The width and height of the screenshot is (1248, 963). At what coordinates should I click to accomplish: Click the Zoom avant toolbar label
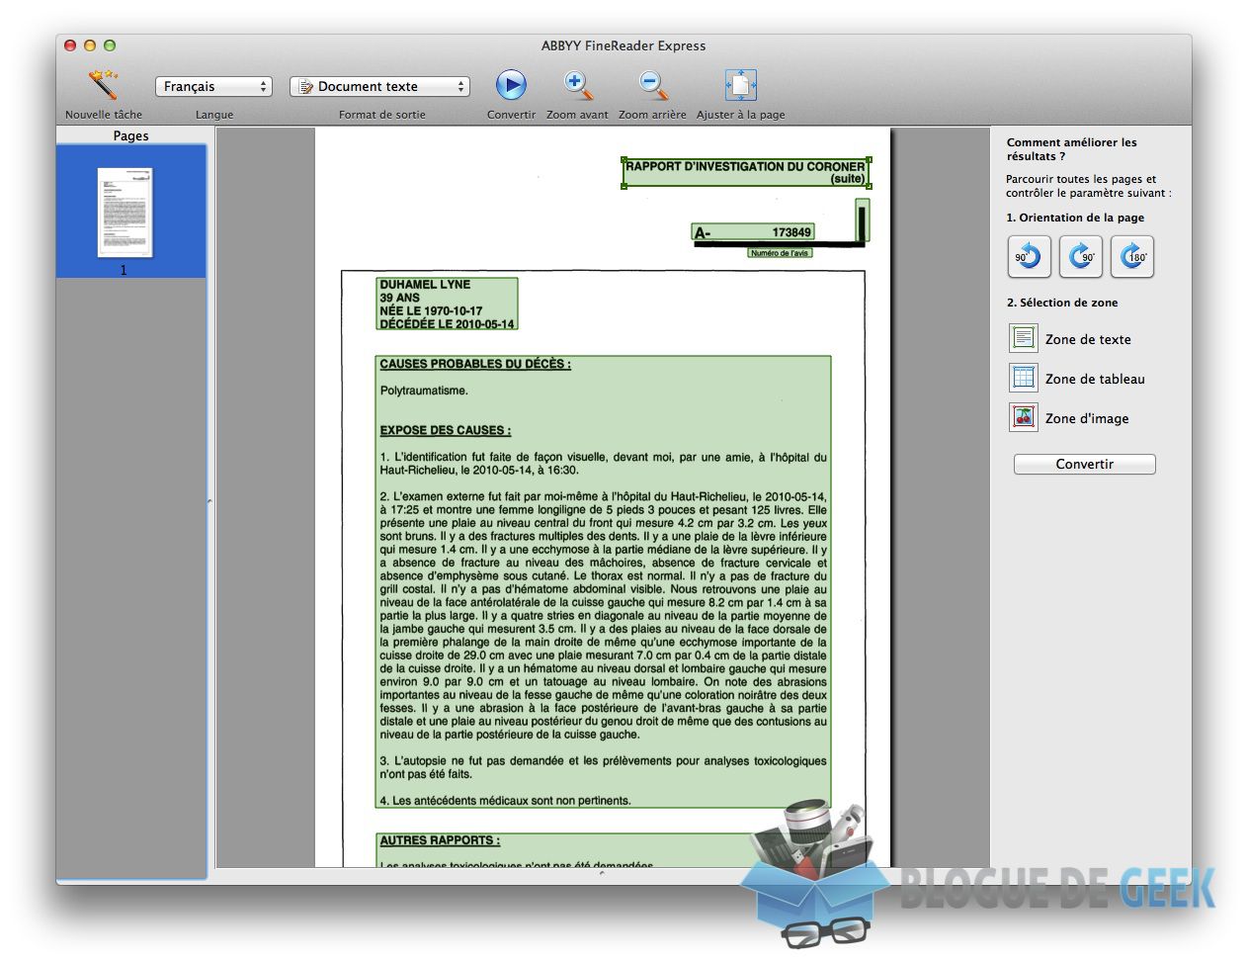point(577,115)
